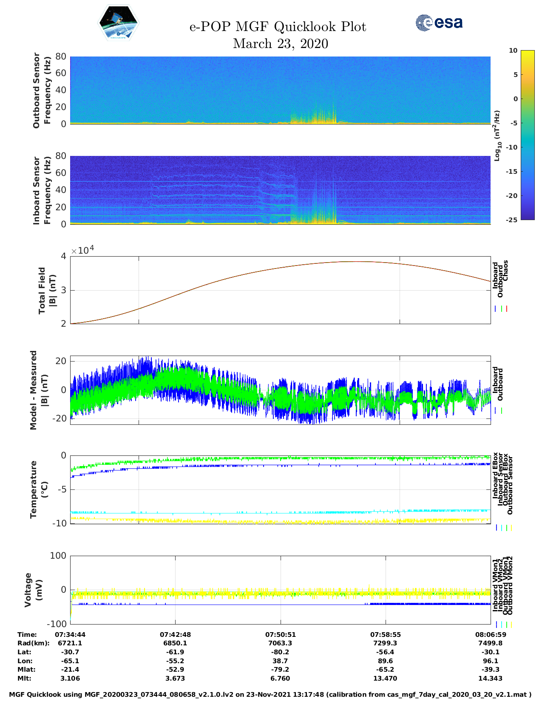
Task: Click the ×10⁴ exponent on Total Field axis
Action: pos(82,250)
